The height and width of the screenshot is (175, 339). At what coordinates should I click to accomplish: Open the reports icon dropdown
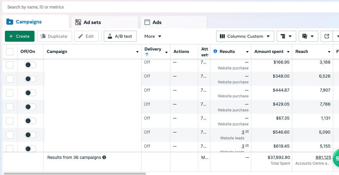point(308,36)
